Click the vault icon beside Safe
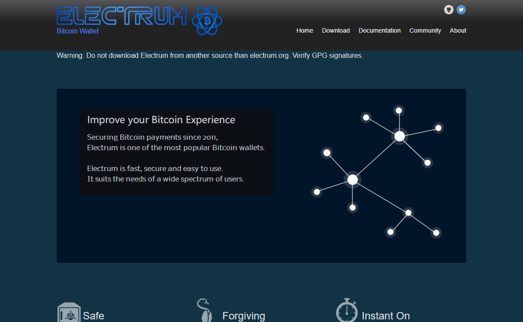This screenshot has height=322, width=523. [x=69, y=312]
